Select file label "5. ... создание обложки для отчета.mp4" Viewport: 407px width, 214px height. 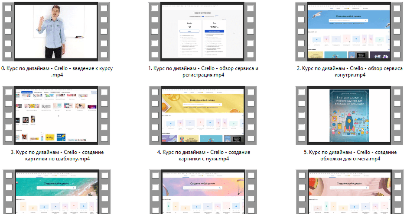pos(349,155)
